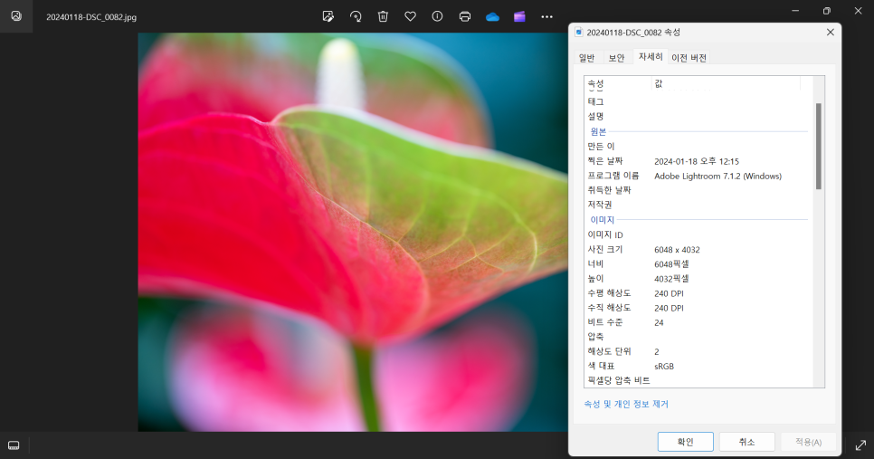The image size is (874, 459).
Task: Click the 20240118-DSC_0082.jpg file name title
Action: pos(91,16)
